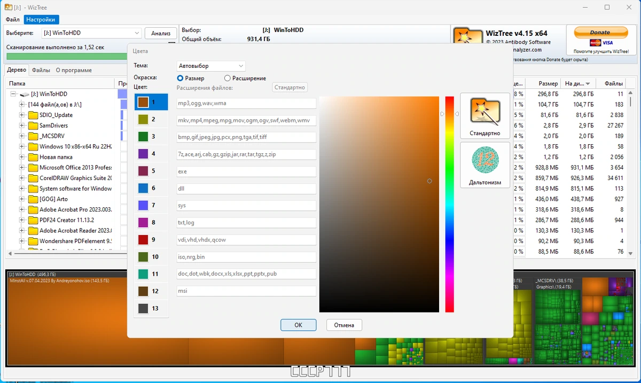Open the Настройки menu
Image resolution: width=641 pixels, height=383 pixels.
(x=41, y=20)
